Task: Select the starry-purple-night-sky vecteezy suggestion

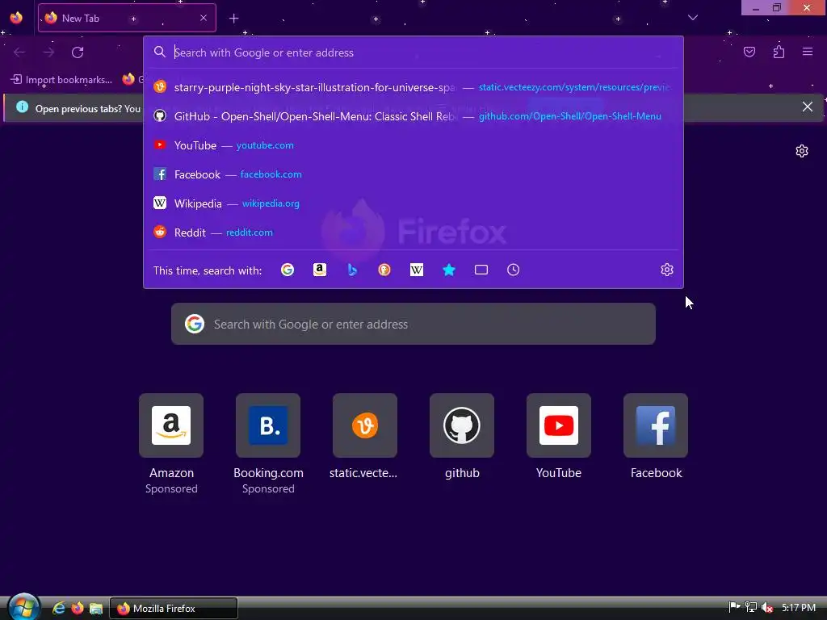Action: (x=413, y=87)
